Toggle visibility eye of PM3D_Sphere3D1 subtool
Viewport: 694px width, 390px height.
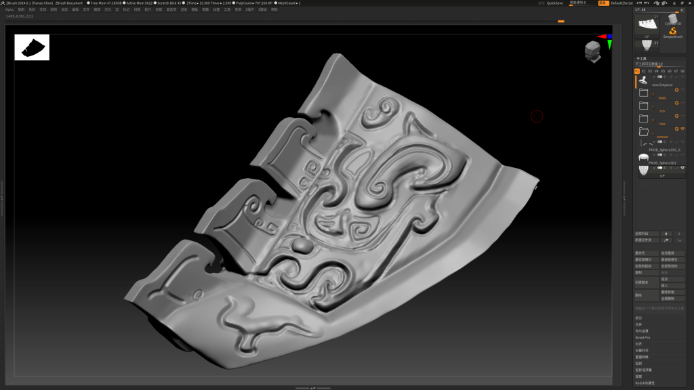point(683,155)
